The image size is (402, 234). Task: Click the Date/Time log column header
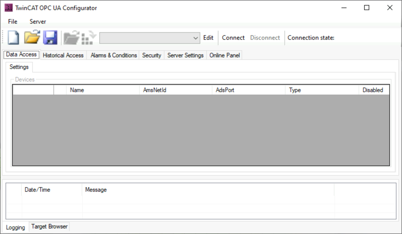52,190
